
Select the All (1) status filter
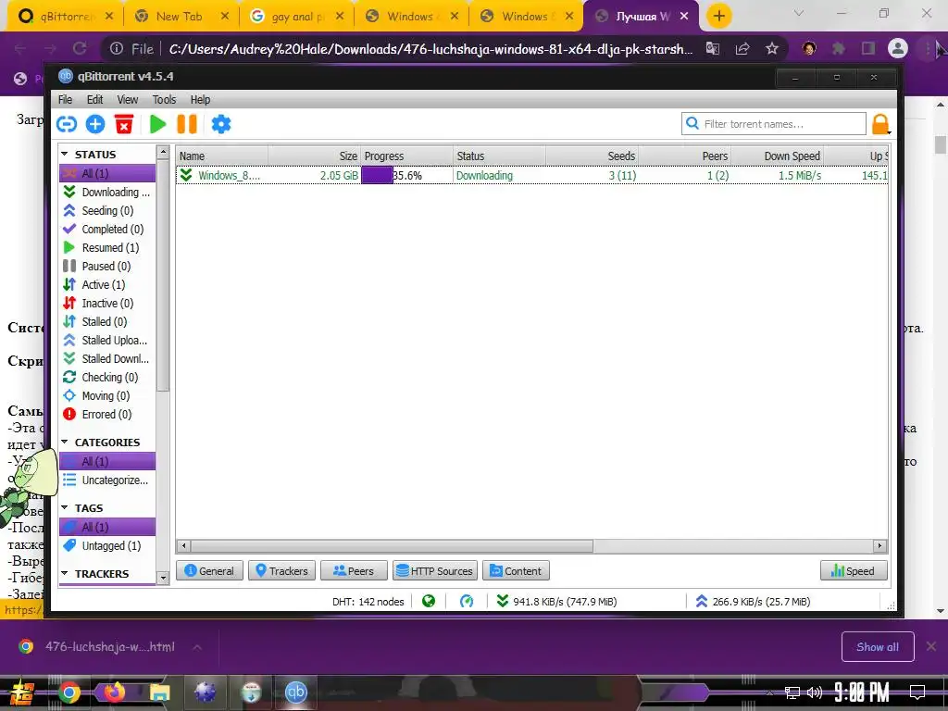(x=107, y=173)
